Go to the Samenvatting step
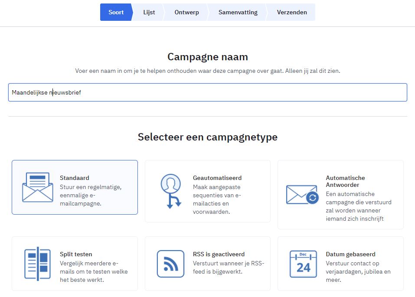This screenshot has height=297, width=415. [238, 12]
